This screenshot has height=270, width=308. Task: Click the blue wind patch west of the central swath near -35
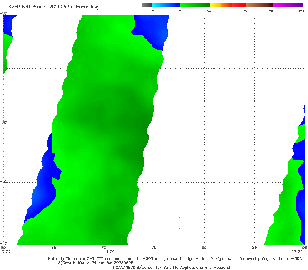pos(44,180)
